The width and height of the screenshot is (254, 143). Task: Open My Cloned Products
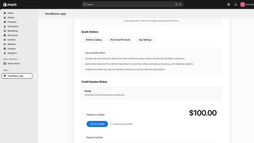[x=120, y=40]
